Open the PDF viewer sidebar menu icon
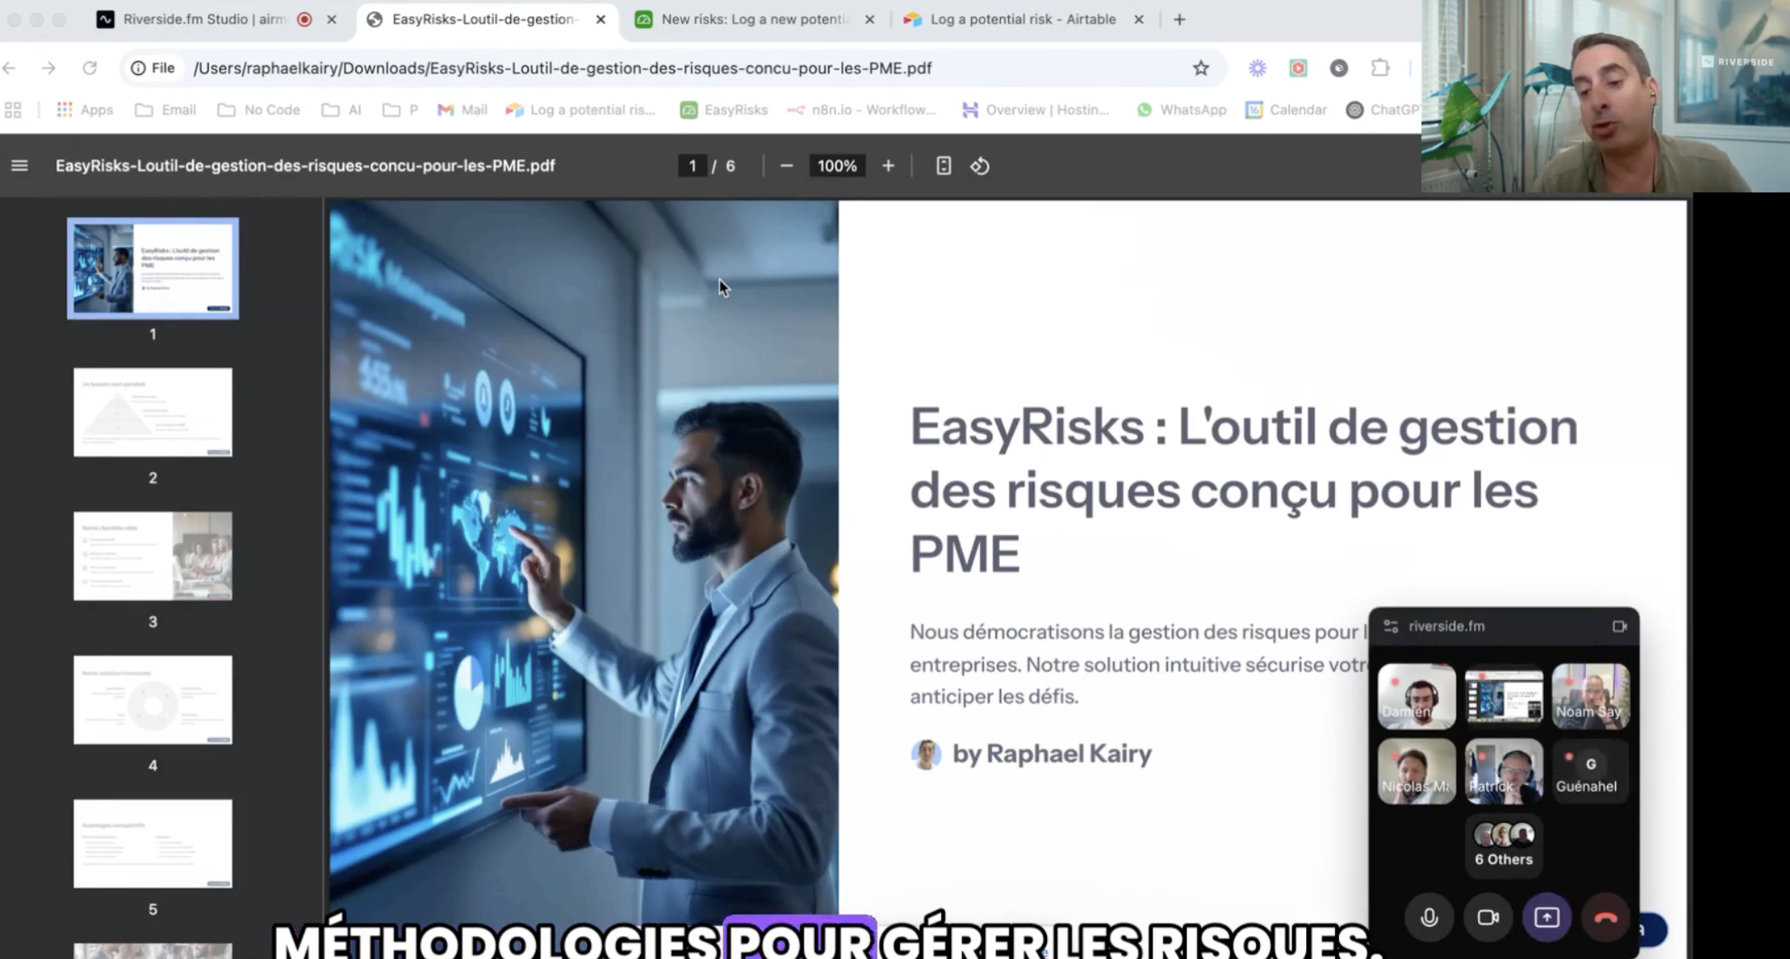The width and height of the screenshot is (1790, 959). coord(20,166)
